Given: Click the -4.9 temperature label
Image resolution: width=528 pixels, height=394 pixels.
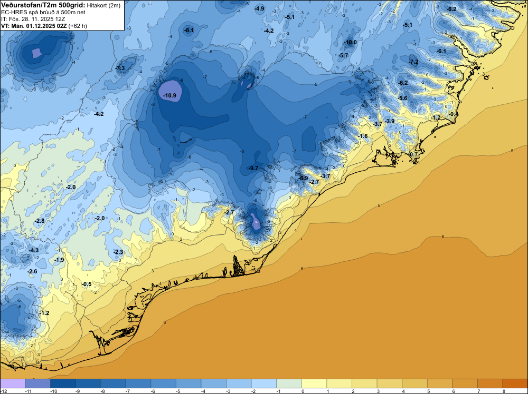Looking at the screenshot, I should (259, 8).
